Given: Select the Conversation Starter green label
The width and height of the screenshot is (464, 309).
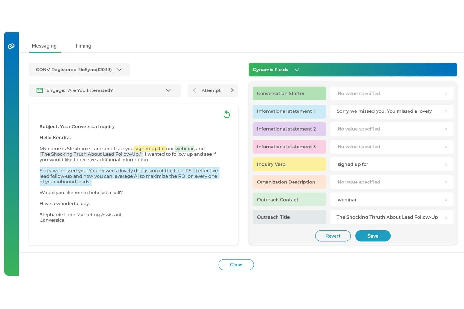Looking at the screenshot, I should tap(289, 94).
